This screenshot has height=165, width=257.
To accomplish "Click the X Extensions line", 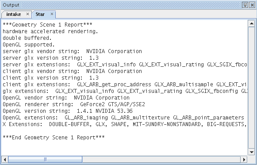I will (x=125, y=124).
